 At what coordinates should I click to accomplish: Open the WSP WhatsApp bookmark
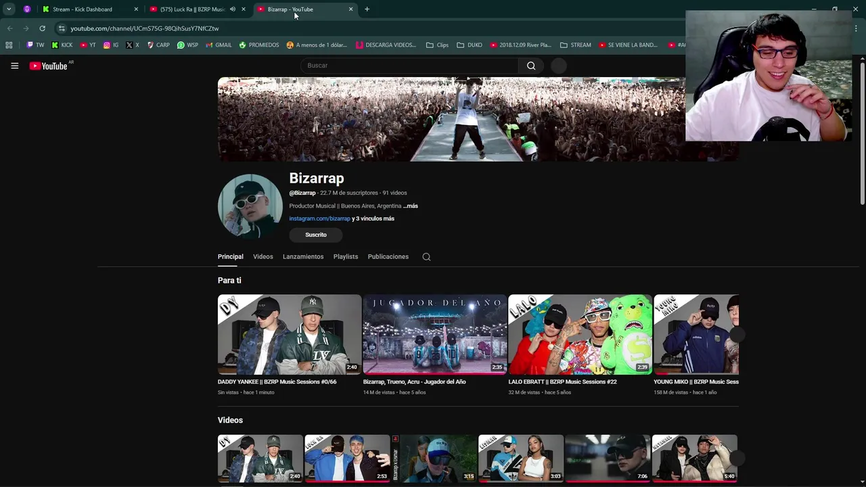pos(187,45)
